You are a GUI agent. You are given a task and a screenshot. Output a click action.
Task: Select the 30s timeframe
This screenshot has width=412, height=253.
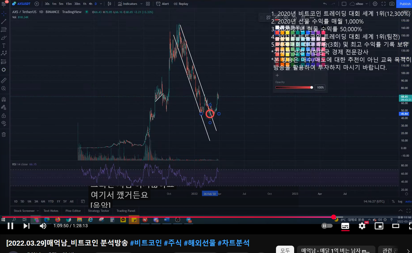click(47, 4)
